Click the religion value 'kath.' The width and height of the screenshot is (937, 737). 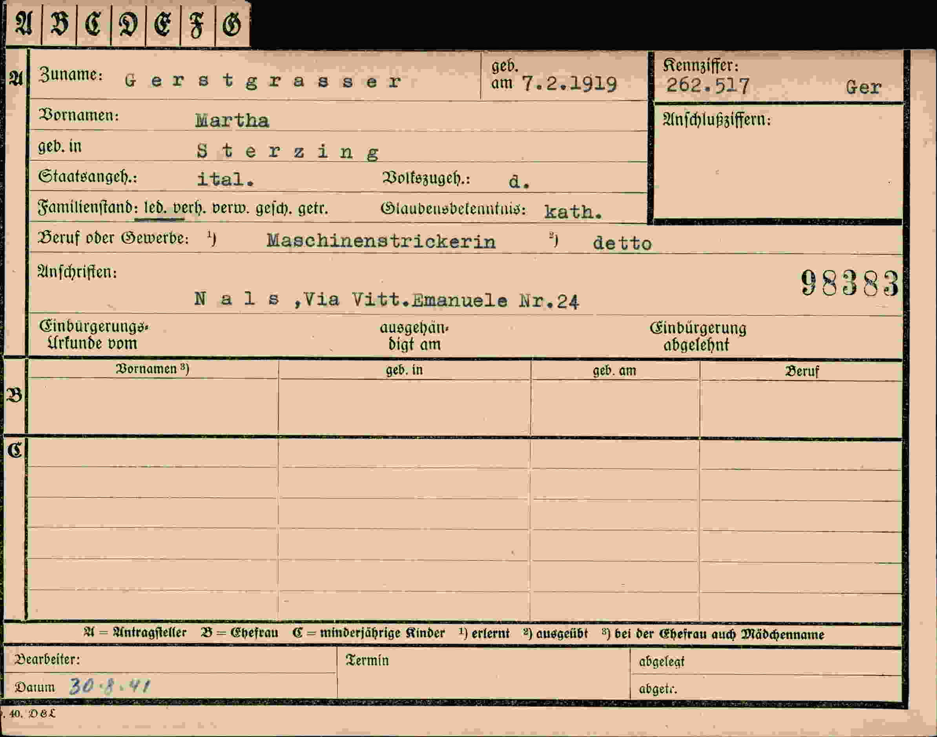point(573,212)
